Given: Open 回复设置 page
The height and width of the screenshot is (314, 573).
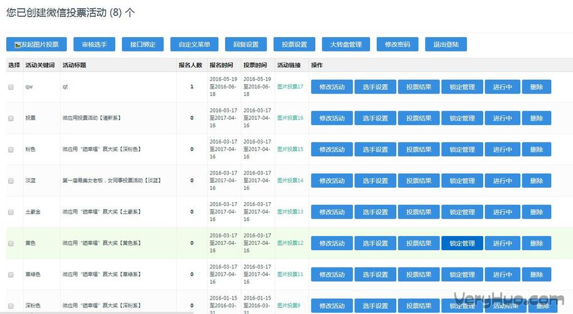Looking at the screenshot, I should [x=246, y=45].
